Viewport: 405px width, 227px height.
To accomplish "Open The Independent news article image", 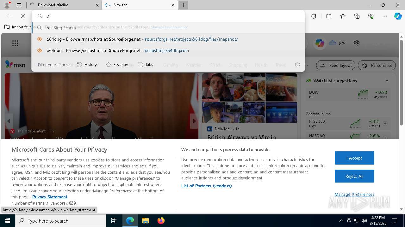I will click(101, 106).
